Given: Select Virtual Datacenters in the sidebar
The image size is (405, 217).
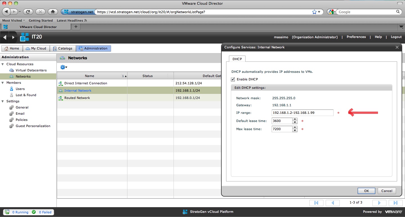Looking at the screenshot, I should pyautogui.click(x=31, y=70).
